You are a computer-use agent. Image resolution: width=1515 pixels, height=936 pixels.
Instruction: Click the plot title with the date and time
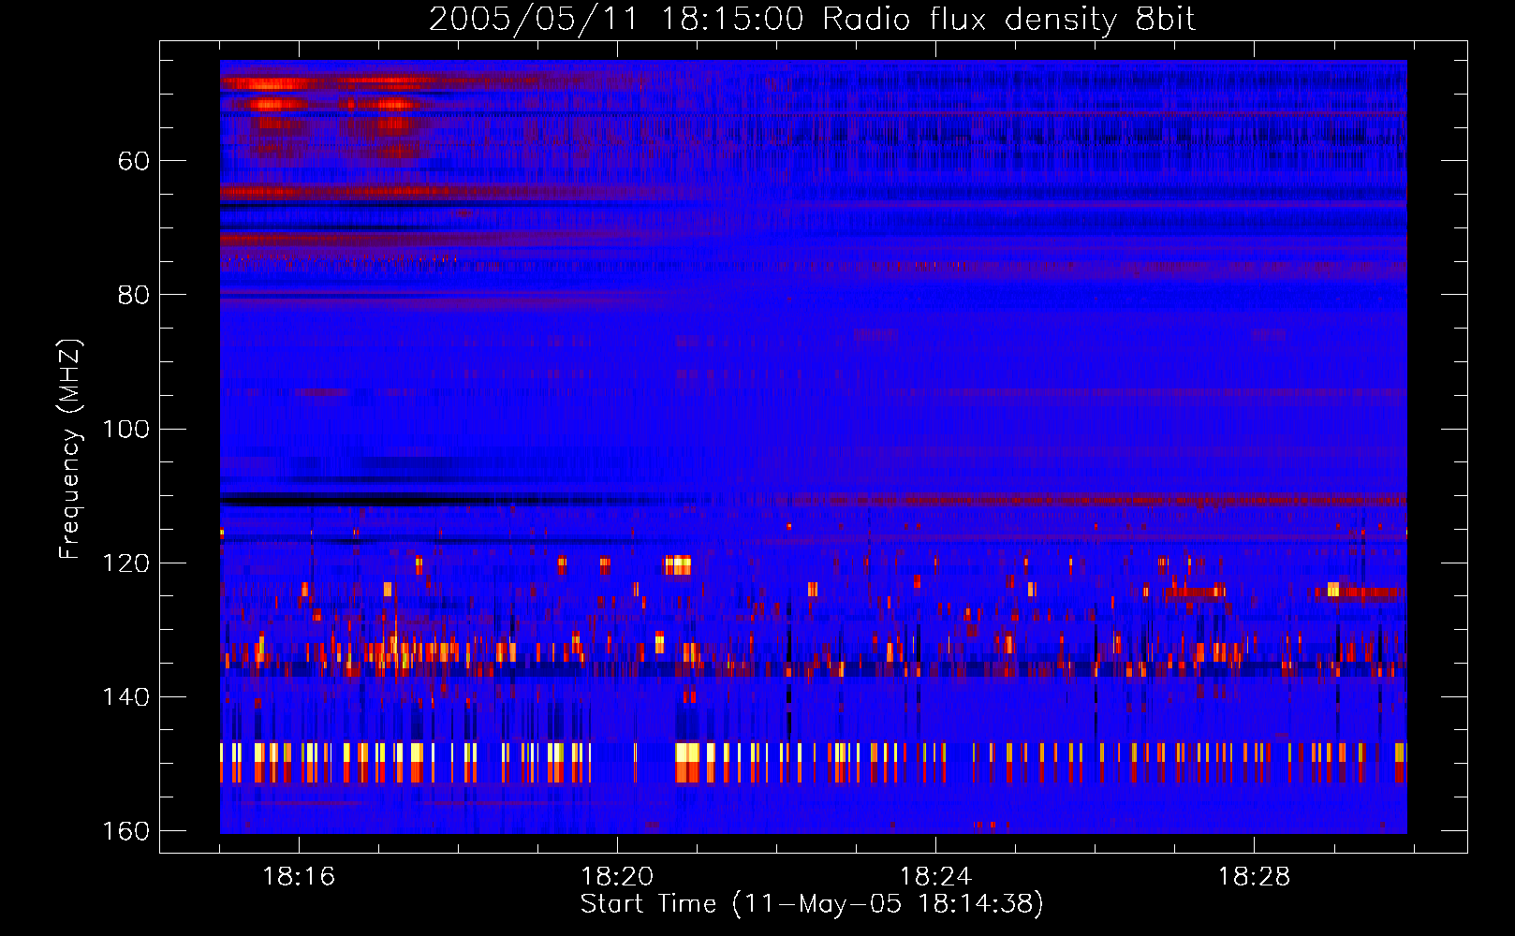click(x=812, y=19)
